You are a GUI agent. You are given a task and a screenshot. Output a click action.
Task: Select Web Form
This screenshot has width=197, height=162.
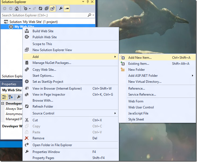[157, 101]
